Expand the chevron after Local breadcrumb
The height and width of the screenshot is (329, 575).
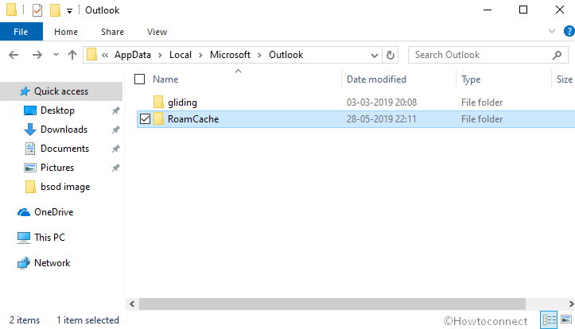coord(200,56)
